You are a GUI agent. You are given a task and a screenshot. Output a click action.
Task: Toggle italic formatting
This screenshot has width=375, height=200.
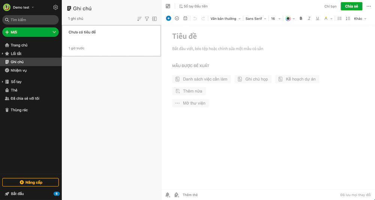pos(309,18)
